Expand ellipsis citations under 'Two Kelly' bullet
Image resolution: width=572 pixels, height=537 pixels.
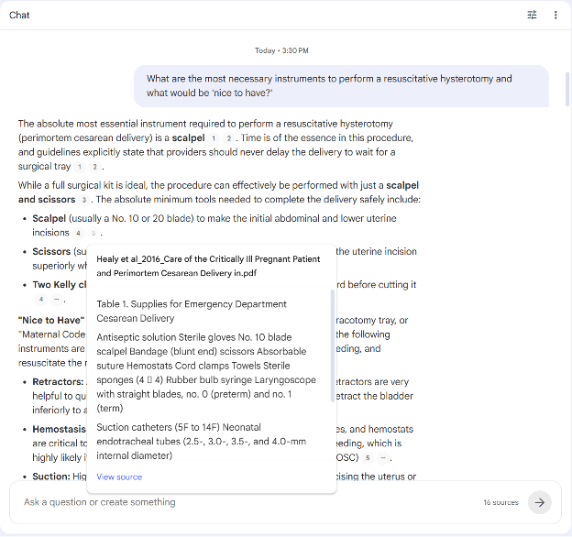57,300
